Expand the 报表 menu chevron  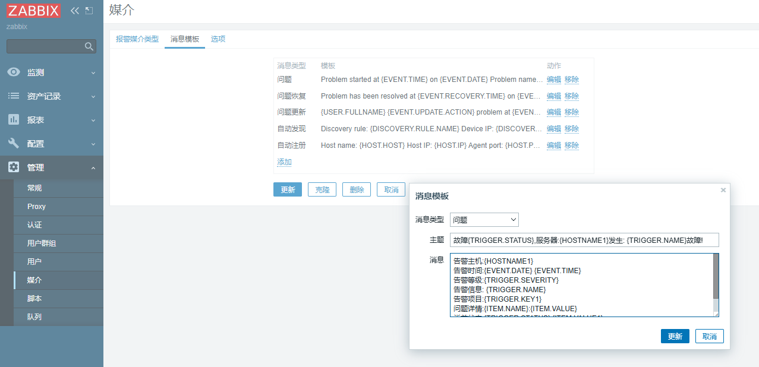coord(93,121)
